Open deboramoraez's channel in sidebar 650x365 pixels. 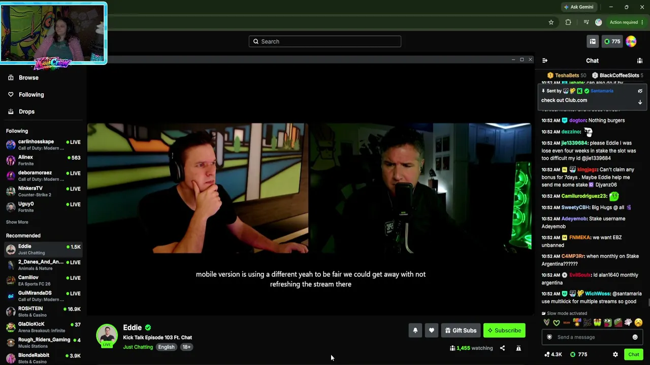point(43,176)
